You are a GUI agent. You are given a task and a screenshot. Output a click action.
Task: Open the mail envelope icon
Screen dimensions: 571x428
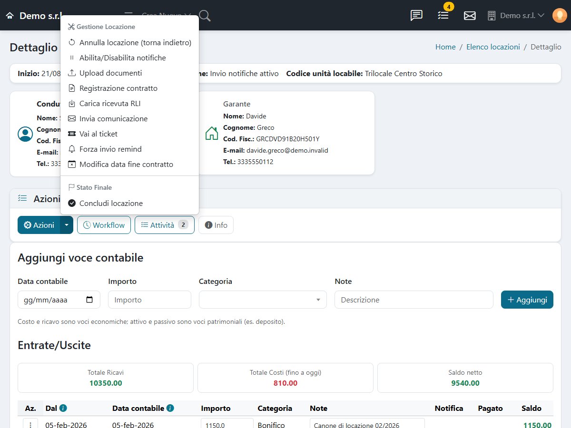[x=470, y=16]
